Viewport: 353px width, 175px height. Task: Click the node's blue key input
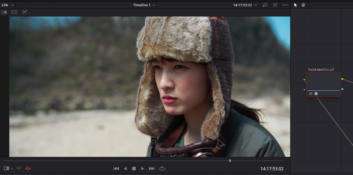[x=304, y=89]
